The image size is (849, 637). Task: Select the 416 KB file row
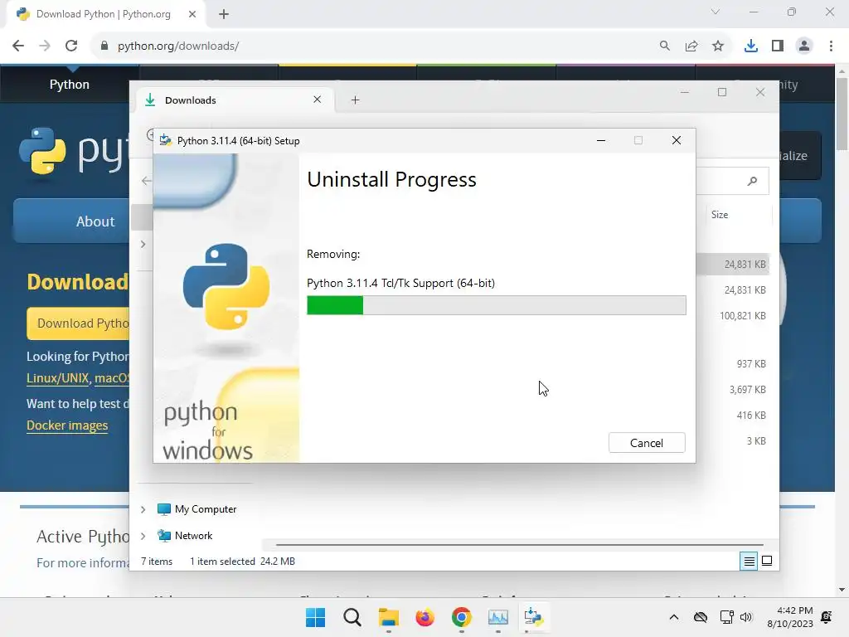coord(750,416)
